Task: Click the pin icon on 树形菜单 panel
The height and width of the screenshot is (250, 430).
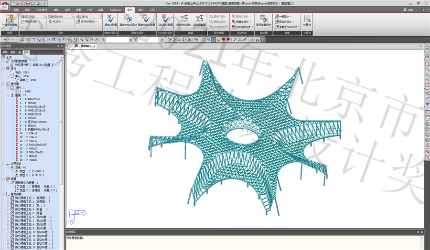Action: (58, 46)
